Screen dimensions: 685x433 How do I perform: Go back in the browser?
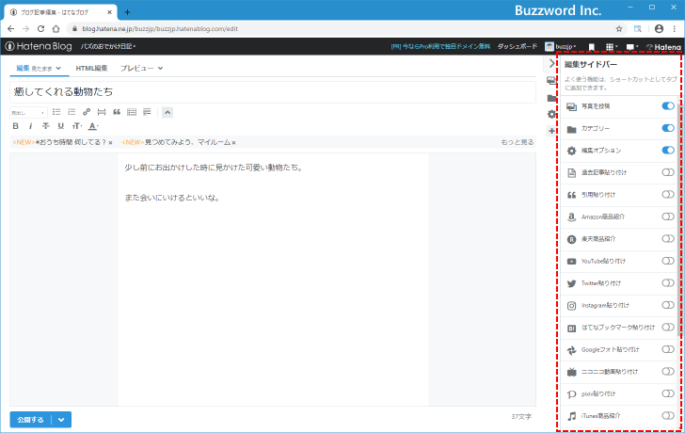11,29
